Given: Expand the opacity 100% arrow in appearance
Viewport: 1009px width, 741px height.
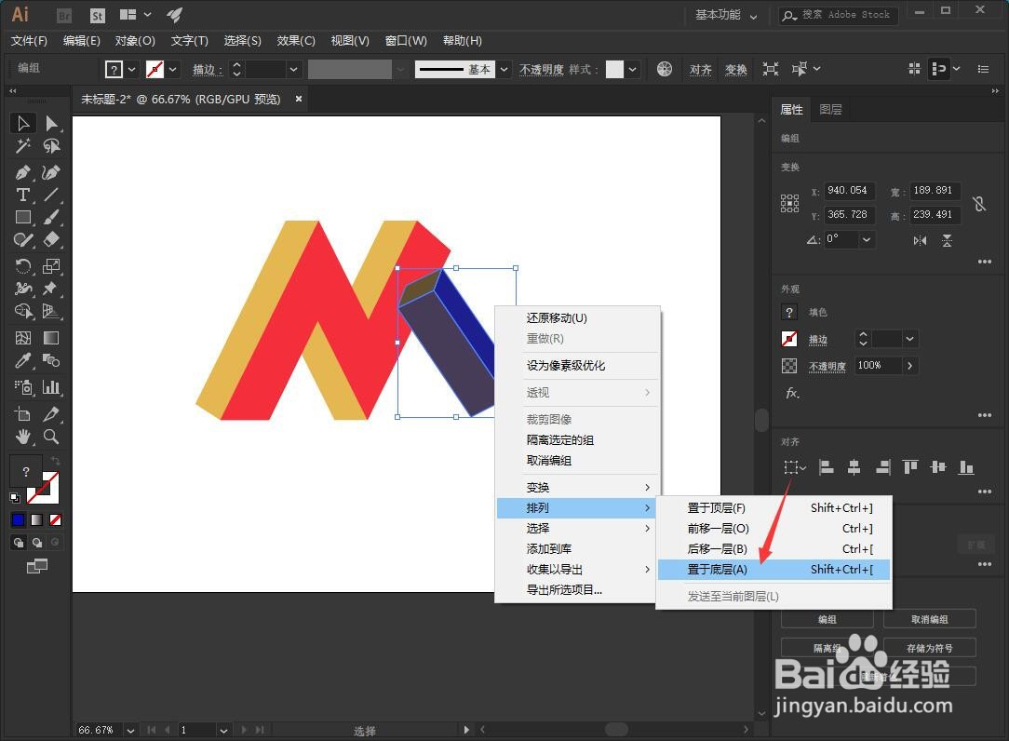Looking at the screenshot, I should [x=910, y=366].
